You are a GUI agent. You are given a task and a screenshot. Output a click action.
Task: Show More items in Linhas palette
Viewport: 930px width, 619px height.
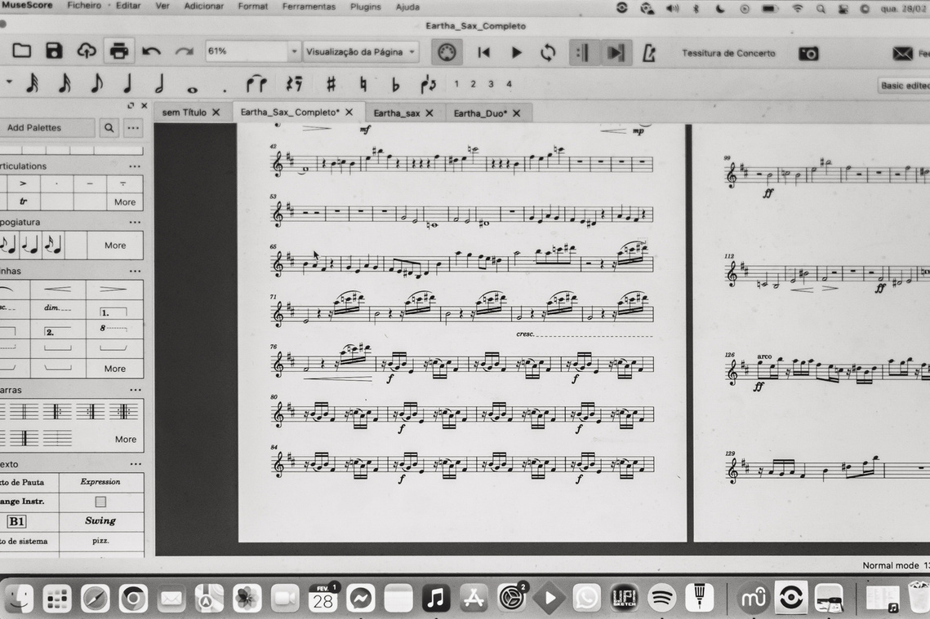coord(114,369)
